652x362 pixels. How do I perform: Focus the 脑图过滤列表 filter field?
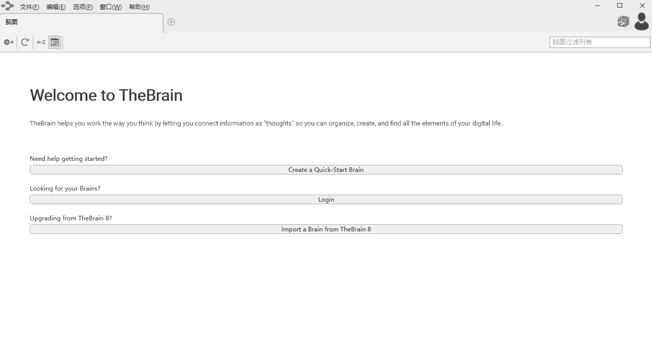pyautogui.click(x=600, y=42)
